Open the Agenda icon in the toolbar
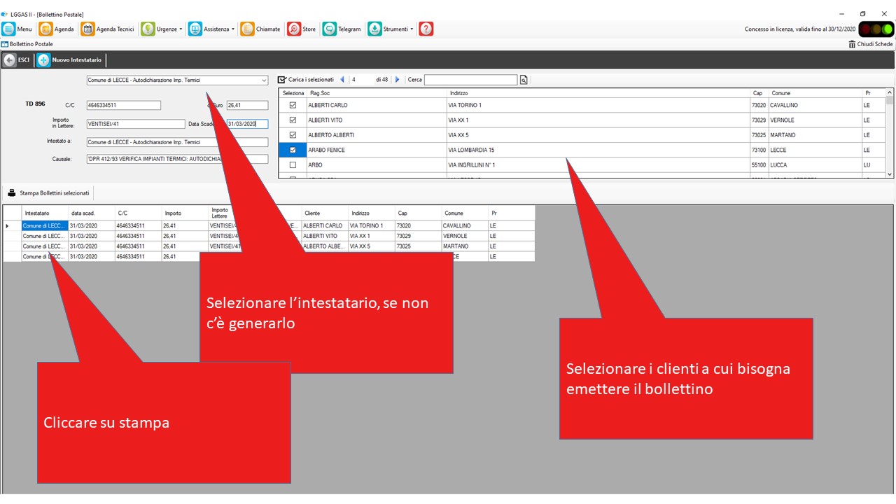Image resolution: width=896 pixels, height=504 pixels. tap(46, 29)
